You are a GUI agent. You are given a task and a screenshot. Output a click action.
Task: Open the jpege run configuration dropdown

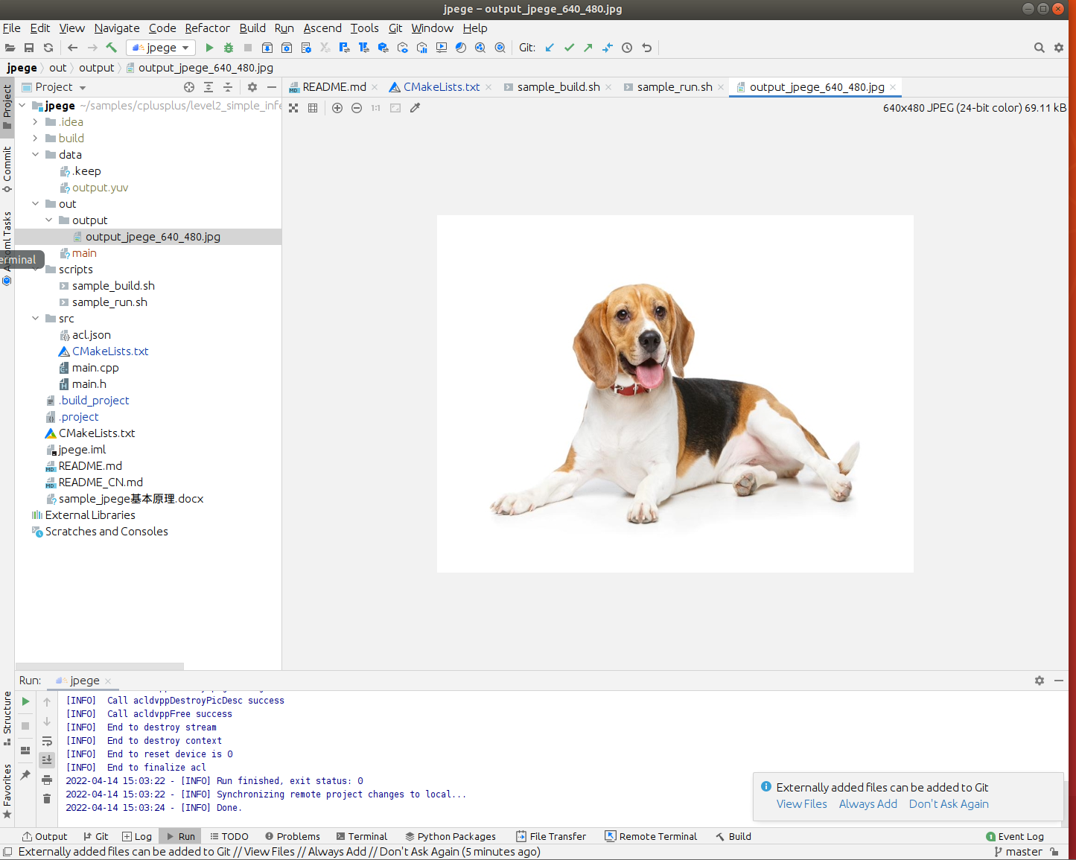pyautogui.click(x=162, y=48)
